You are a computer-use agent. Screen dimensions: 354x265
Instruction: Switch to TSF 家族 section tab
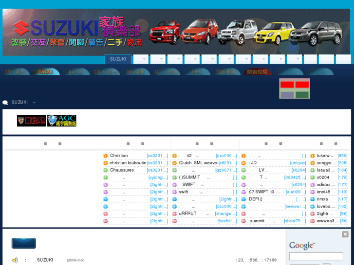tap(15, 72)
